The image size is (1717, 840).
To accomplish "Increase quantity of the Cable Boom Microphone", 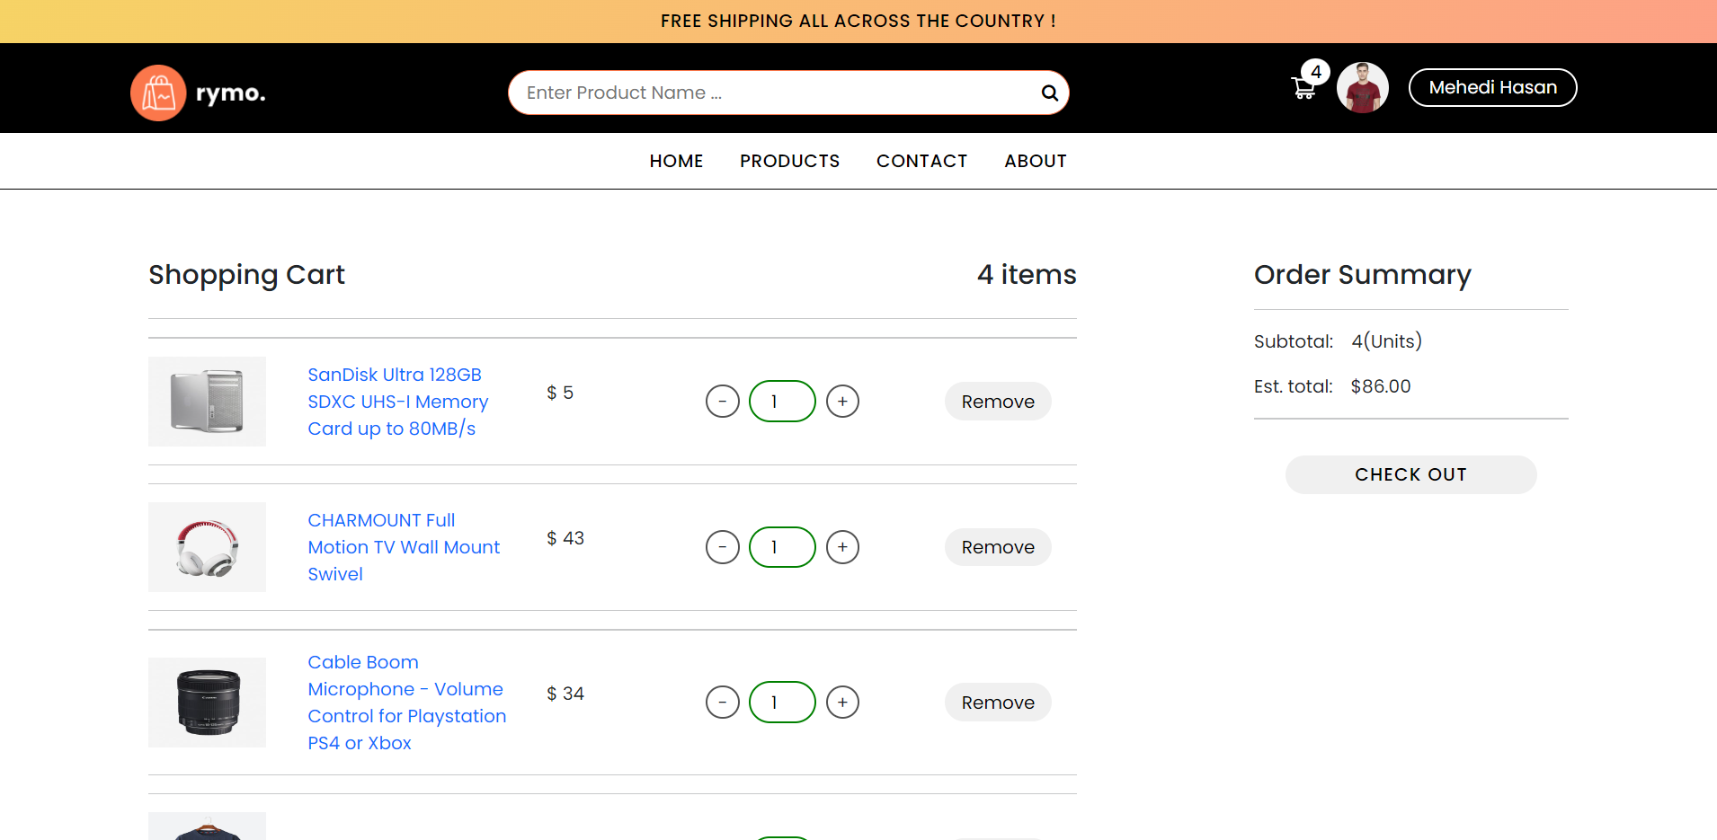I will pos(842,703).
